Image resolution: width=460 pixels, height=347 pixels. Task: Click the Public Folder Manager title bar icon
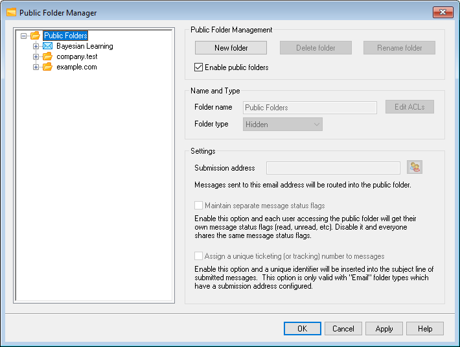tap(11, 12)
